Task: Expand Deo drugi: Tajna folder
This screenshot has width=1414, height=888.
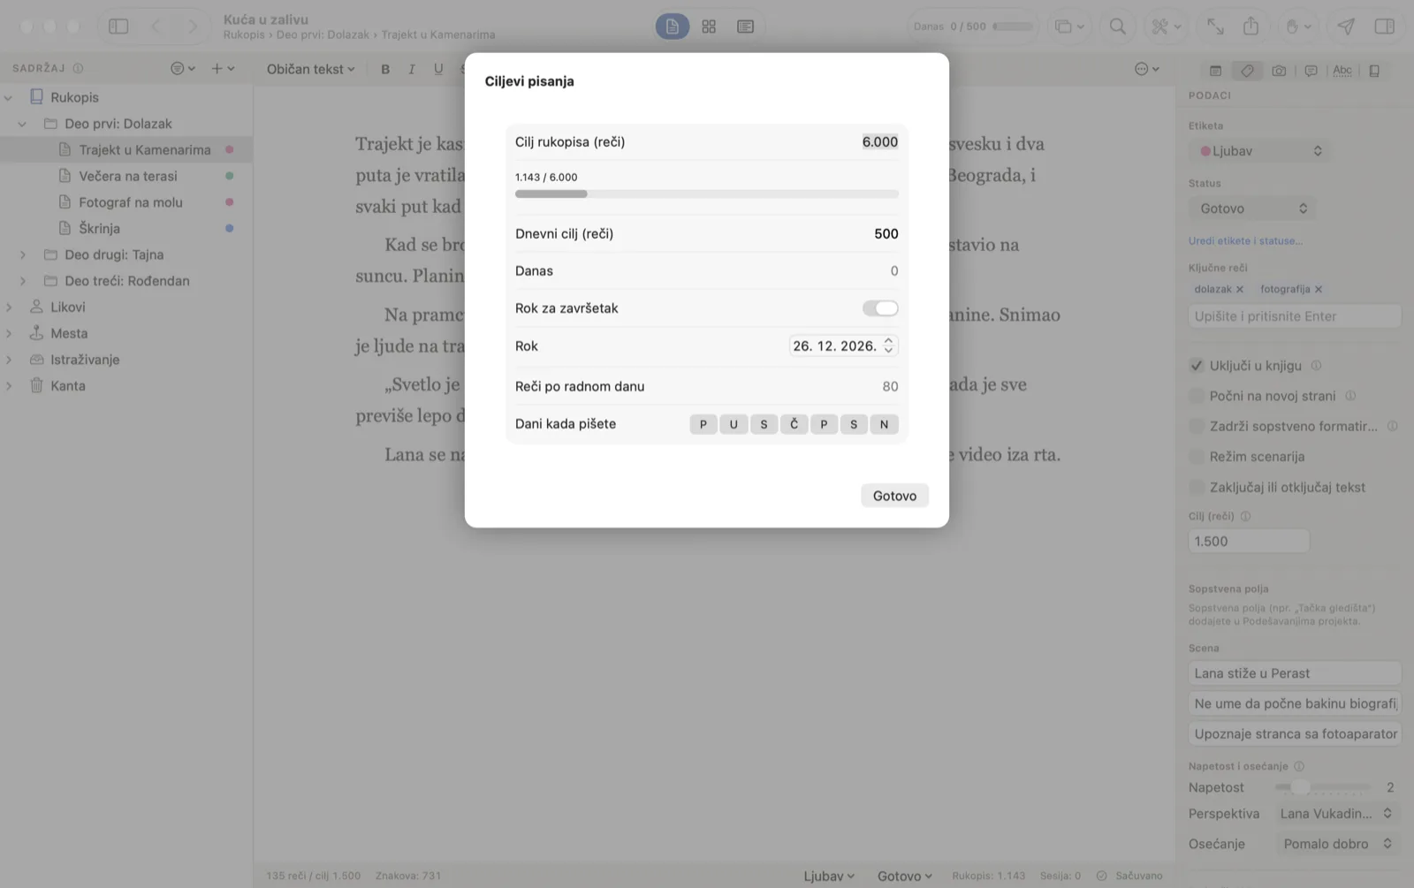Action: coord(23,254)
